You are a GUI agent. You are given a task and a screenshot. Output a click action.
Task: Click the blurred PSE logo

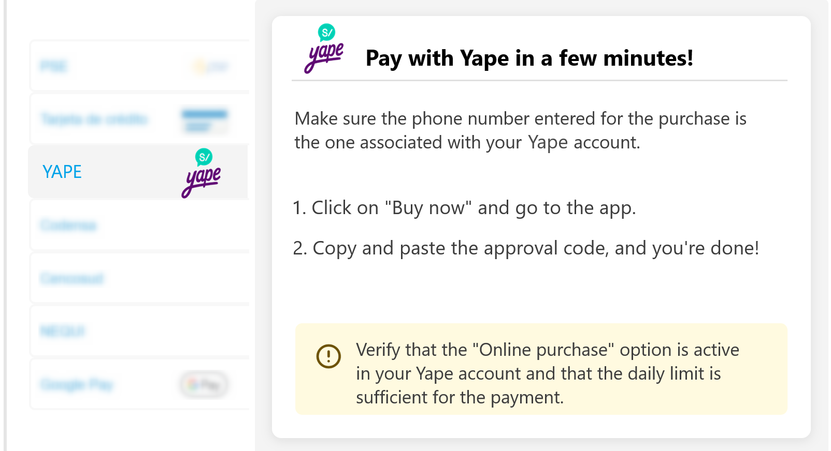pyautogui.click(x=210, y=66)
